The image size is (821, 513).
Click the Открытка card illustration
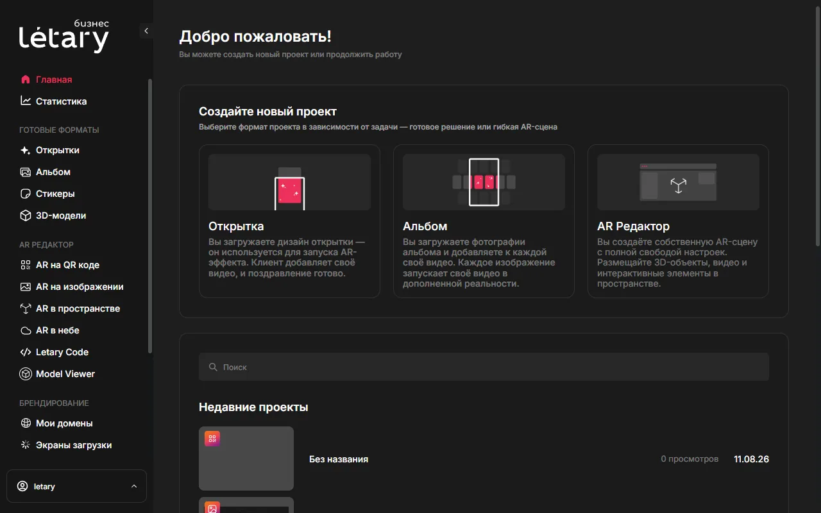(289, 182)
